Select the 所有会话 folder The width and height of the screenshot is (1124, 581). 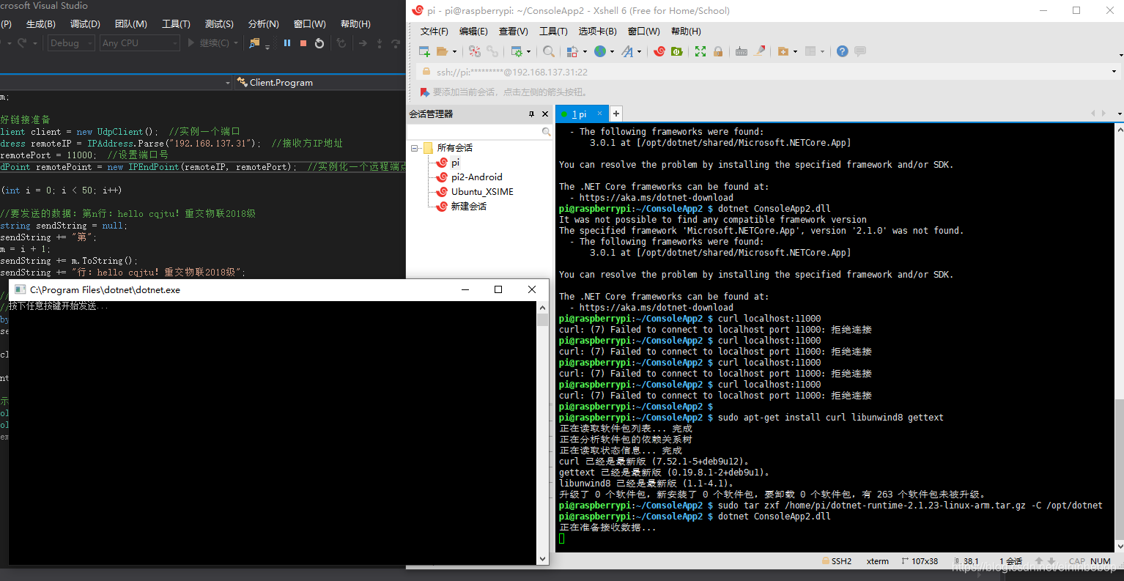click(x=454, y=148)
